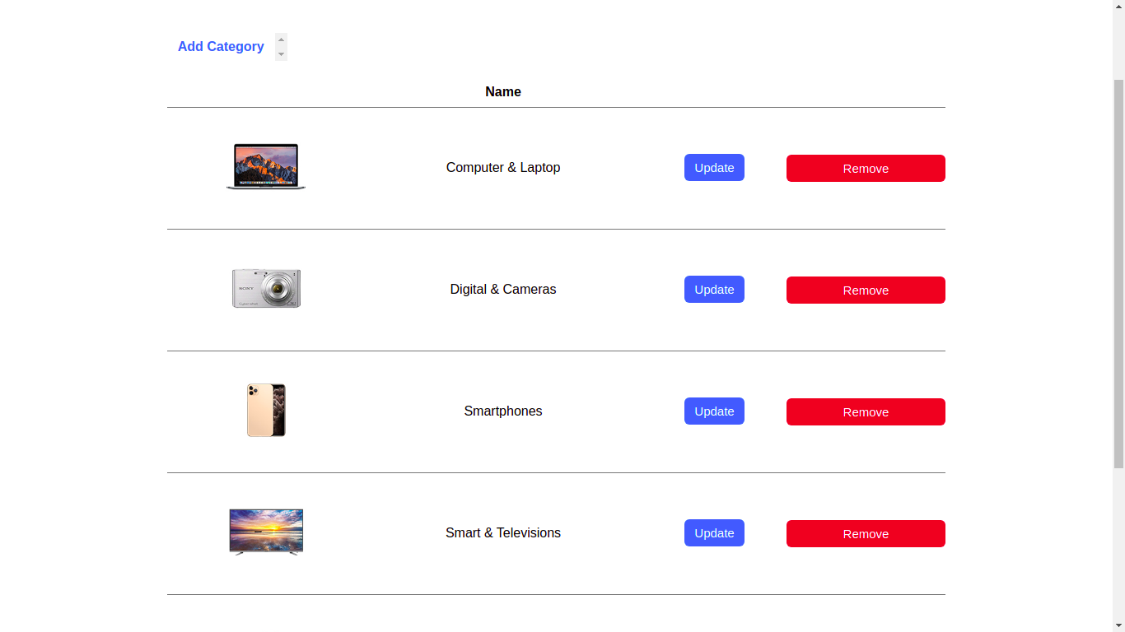Update the Smart & Televisions category
The height and width of the screenshot is (632, 1125).
[x=714, y=532]
